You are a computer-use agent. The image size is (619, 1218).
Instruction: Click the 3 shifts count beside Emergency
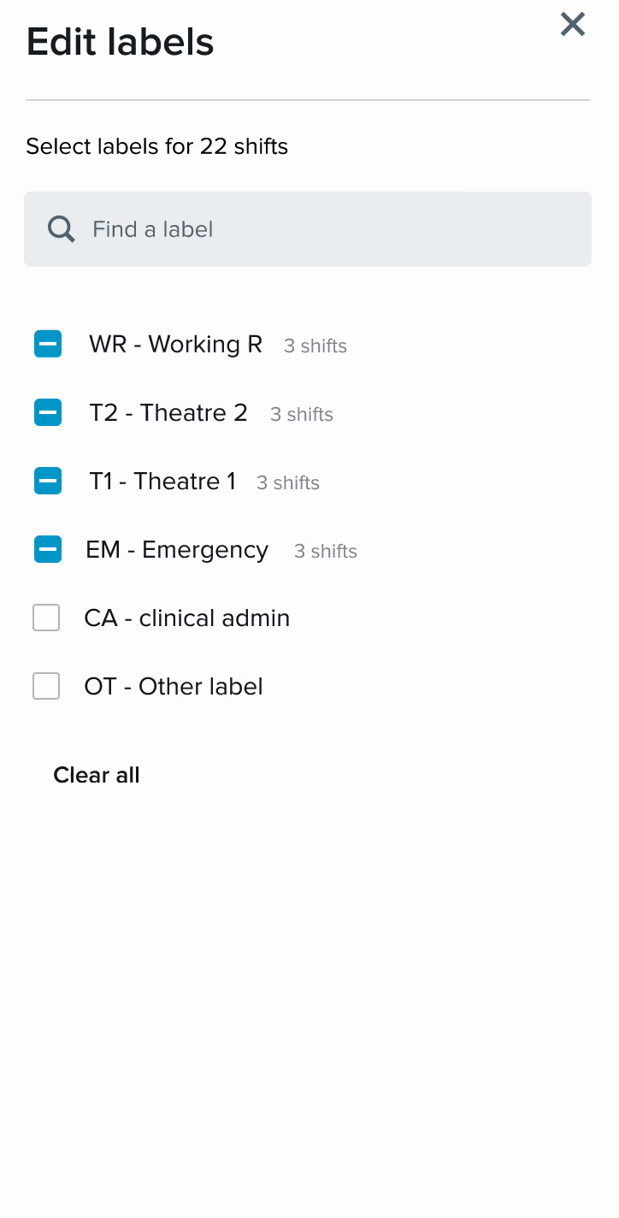coord(325,551)
